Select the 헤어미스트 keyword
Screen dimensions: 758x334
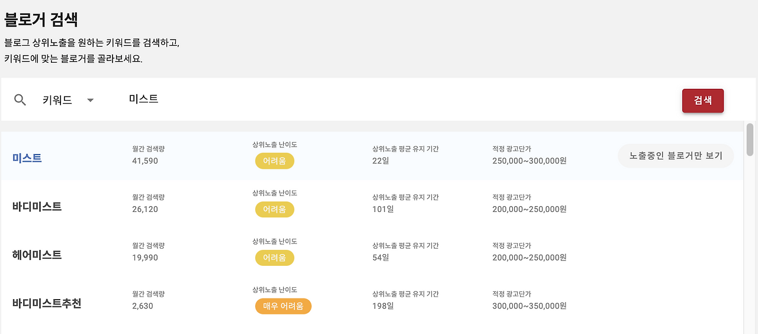pos(37,255)
